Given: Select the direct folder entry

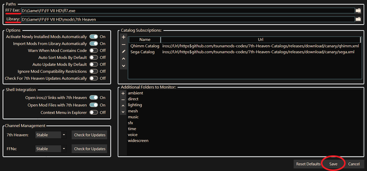Looking at the screenshot, I should [133, 99].
